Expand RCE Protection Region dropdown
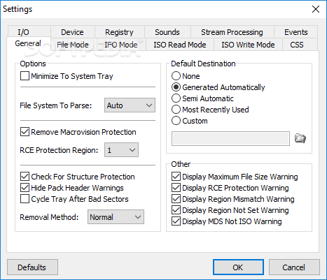 tap(121, 150)
